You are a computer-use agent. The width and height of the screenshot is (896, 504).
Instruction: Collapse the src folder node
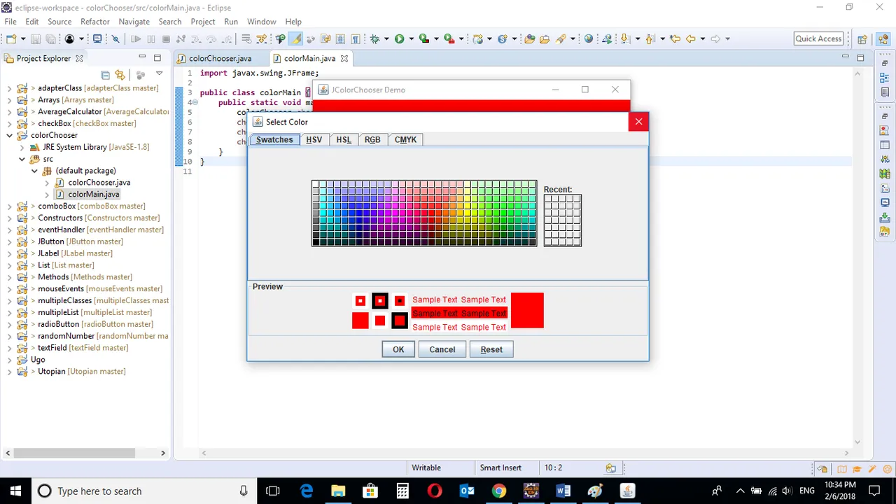[x=22, y=159]
